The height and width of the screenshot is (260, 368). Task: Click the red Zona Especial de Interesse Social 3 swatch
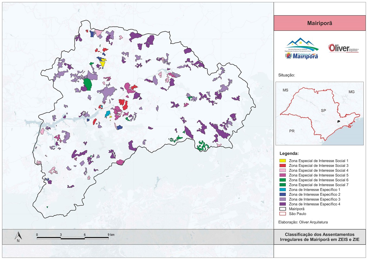tap(283, 166)
